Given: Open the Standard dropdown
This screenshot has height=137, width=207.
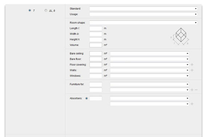Looking at the screenshot, I should pos(143,9).
